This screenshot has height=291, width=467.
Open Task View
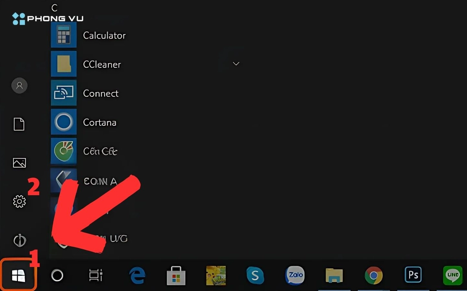pyautogui.click(x=95, y=275)
